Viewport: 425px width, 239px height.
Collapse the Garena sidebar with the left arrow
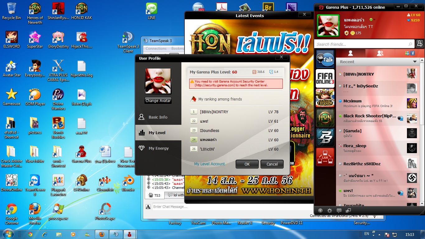pos(320,211)
